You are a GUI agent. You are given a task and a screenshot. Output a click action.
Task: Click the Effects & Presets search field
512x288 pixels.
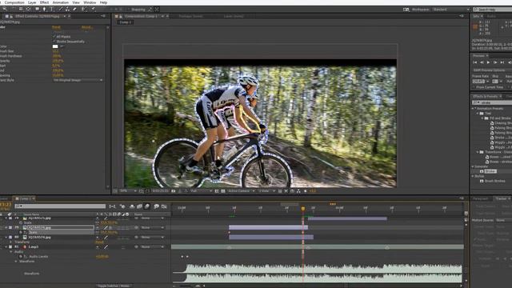coord(492,102)
